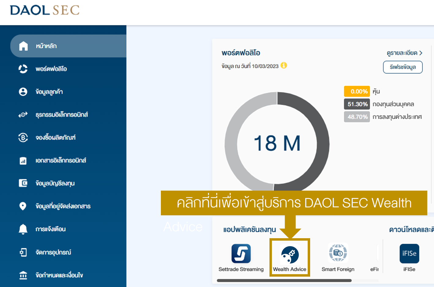Click the orange info icon beside date
Viewport: 434px width, 287px height.
tap(284, 65)
